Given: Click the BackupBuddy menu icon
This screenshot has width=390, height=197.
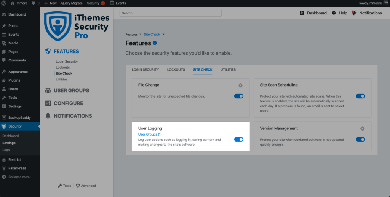Looking at the screenshot, I should click(x=4, y=118).
